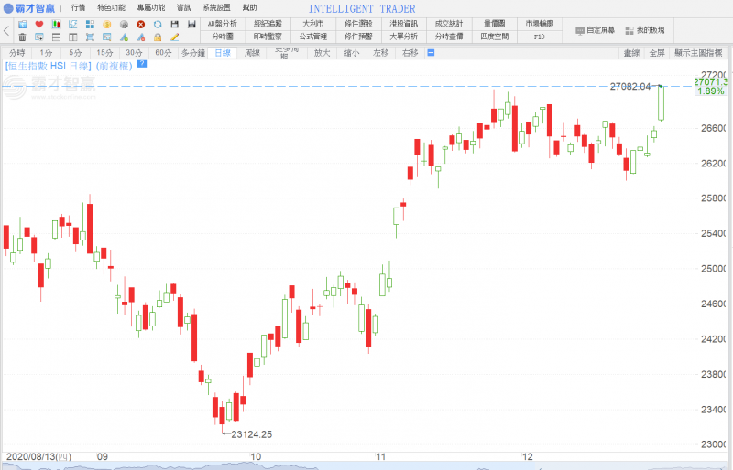Open 自定屏幕 custom screen
Screen dimensions: 733x470
(596, 30)
